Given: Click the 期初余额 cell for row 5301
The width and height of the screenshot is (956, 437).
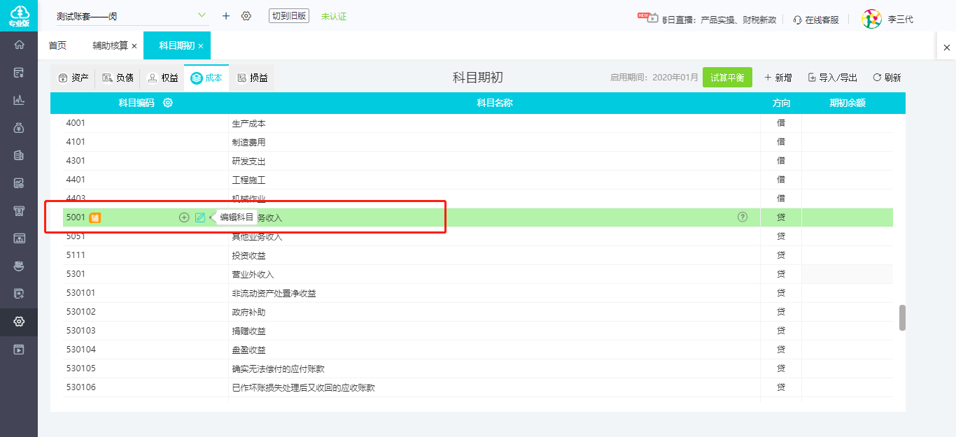Looking at the screenshot, I should coord(847,274).
